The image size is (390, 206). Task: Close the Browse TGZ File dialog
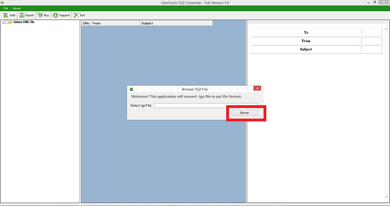coord(257,88)
